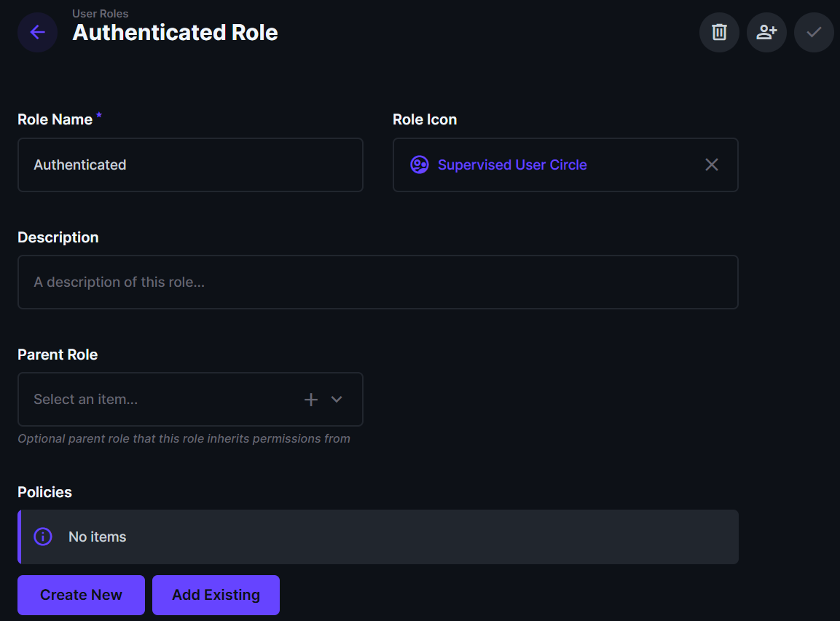Click the Add Existing policy button
840x621 pixels.
point(216,595)
